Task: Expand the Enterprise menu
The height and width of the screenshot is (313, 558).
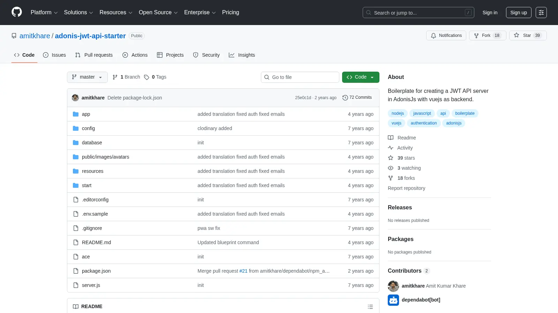Action: click(200, 12)
